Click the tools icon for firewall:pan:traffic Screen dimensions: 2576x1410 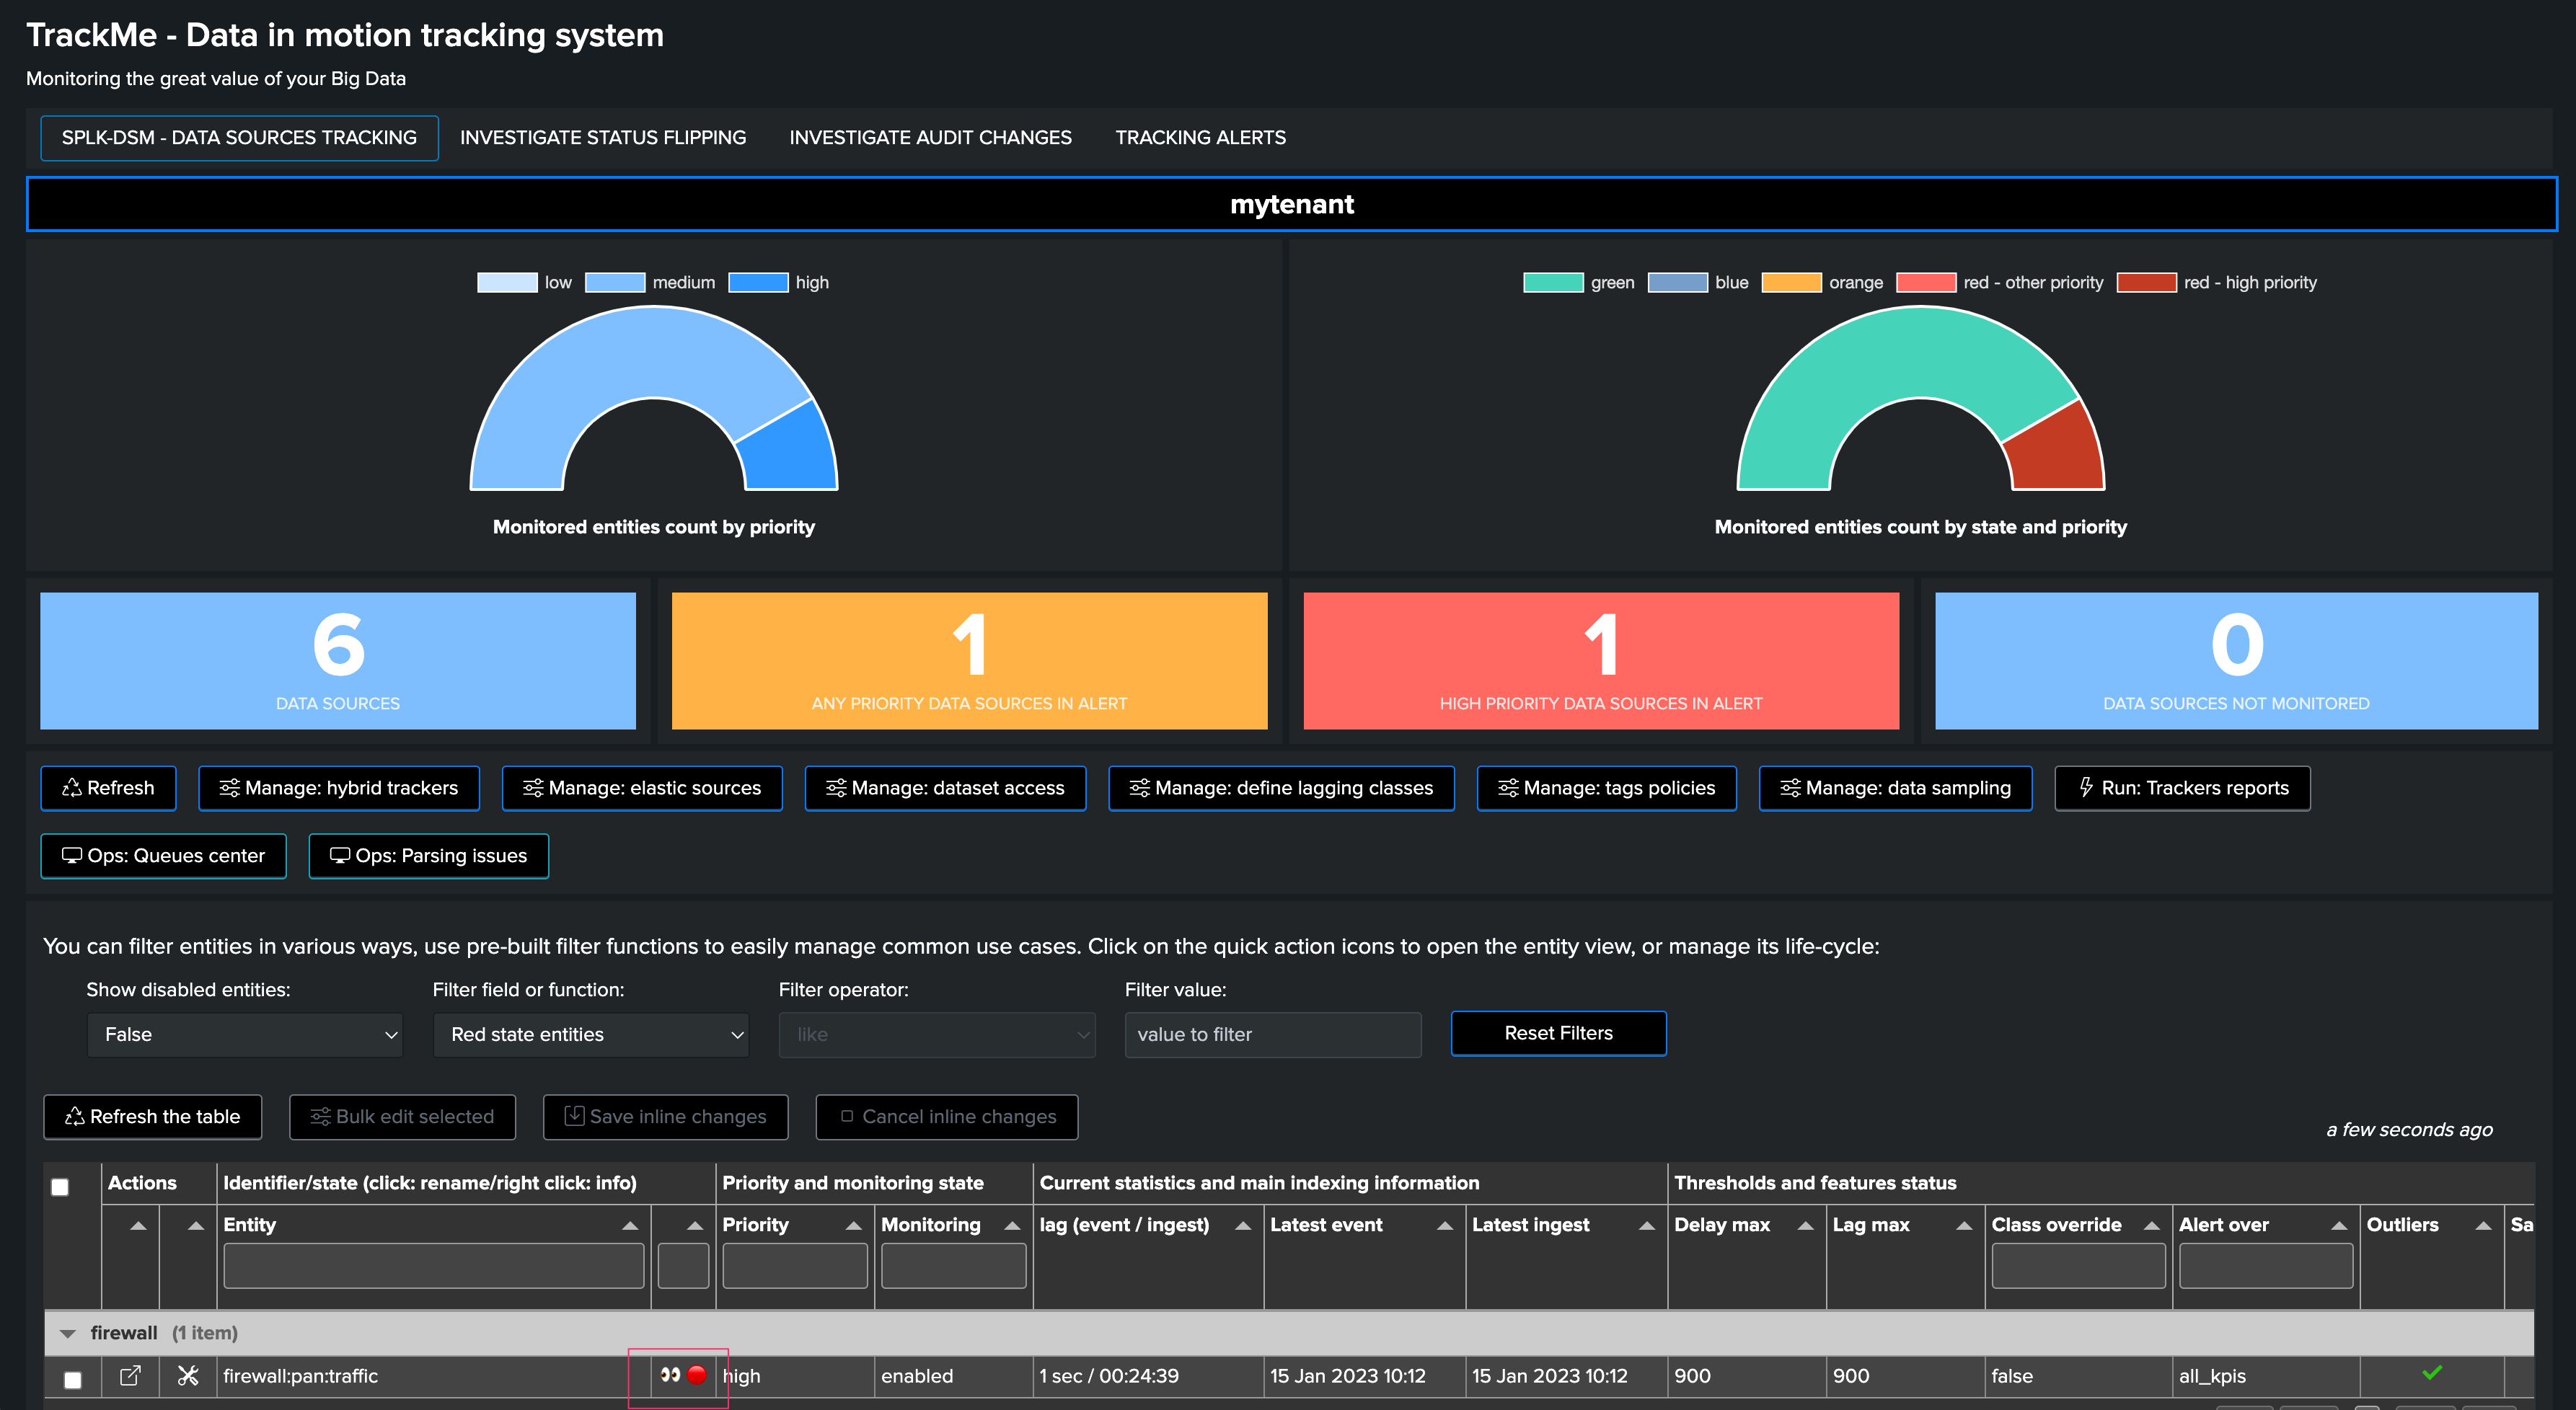187,1375
